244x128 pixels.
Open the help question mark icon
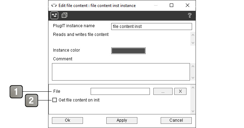(190, 15)
